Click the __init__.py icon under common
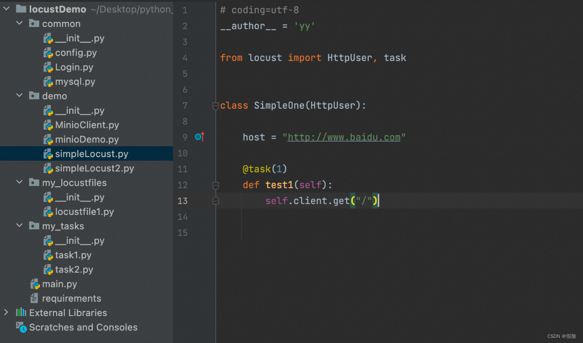The width and height of the screenshot is (583, 343). (48, 38)
